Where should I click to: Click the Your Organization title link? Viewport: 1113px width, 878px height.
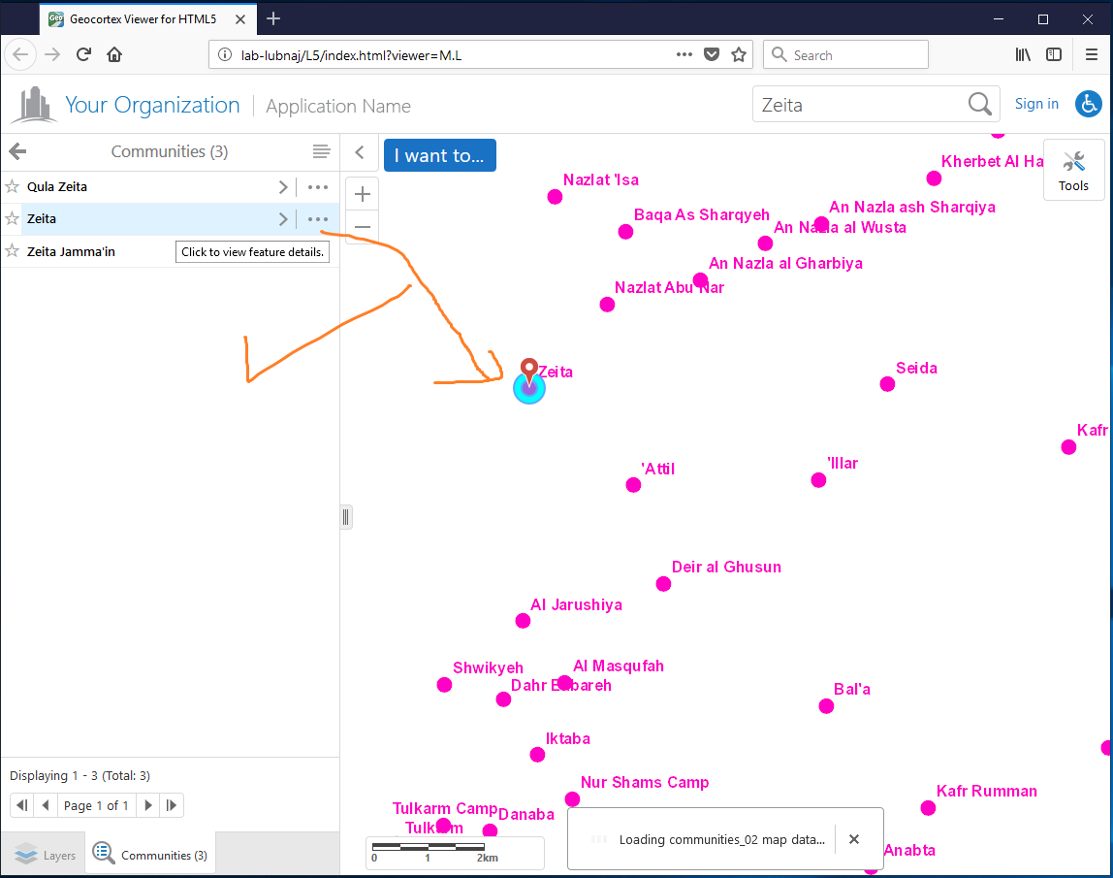click(x=152, y=105)
